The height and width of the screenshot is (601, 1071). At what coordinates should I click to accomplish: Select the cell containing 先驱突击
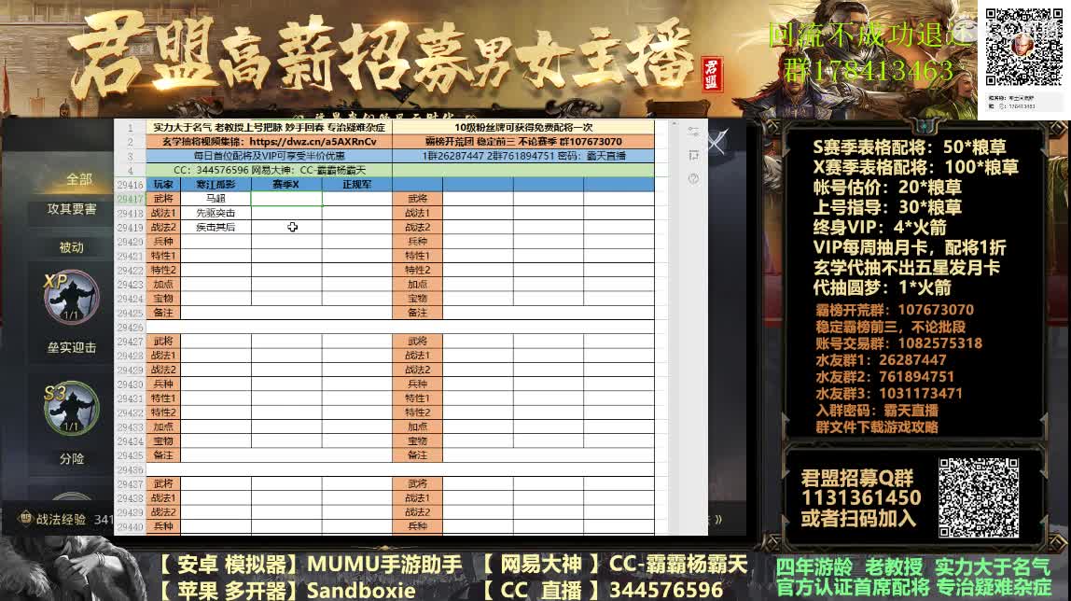(216, 213)
